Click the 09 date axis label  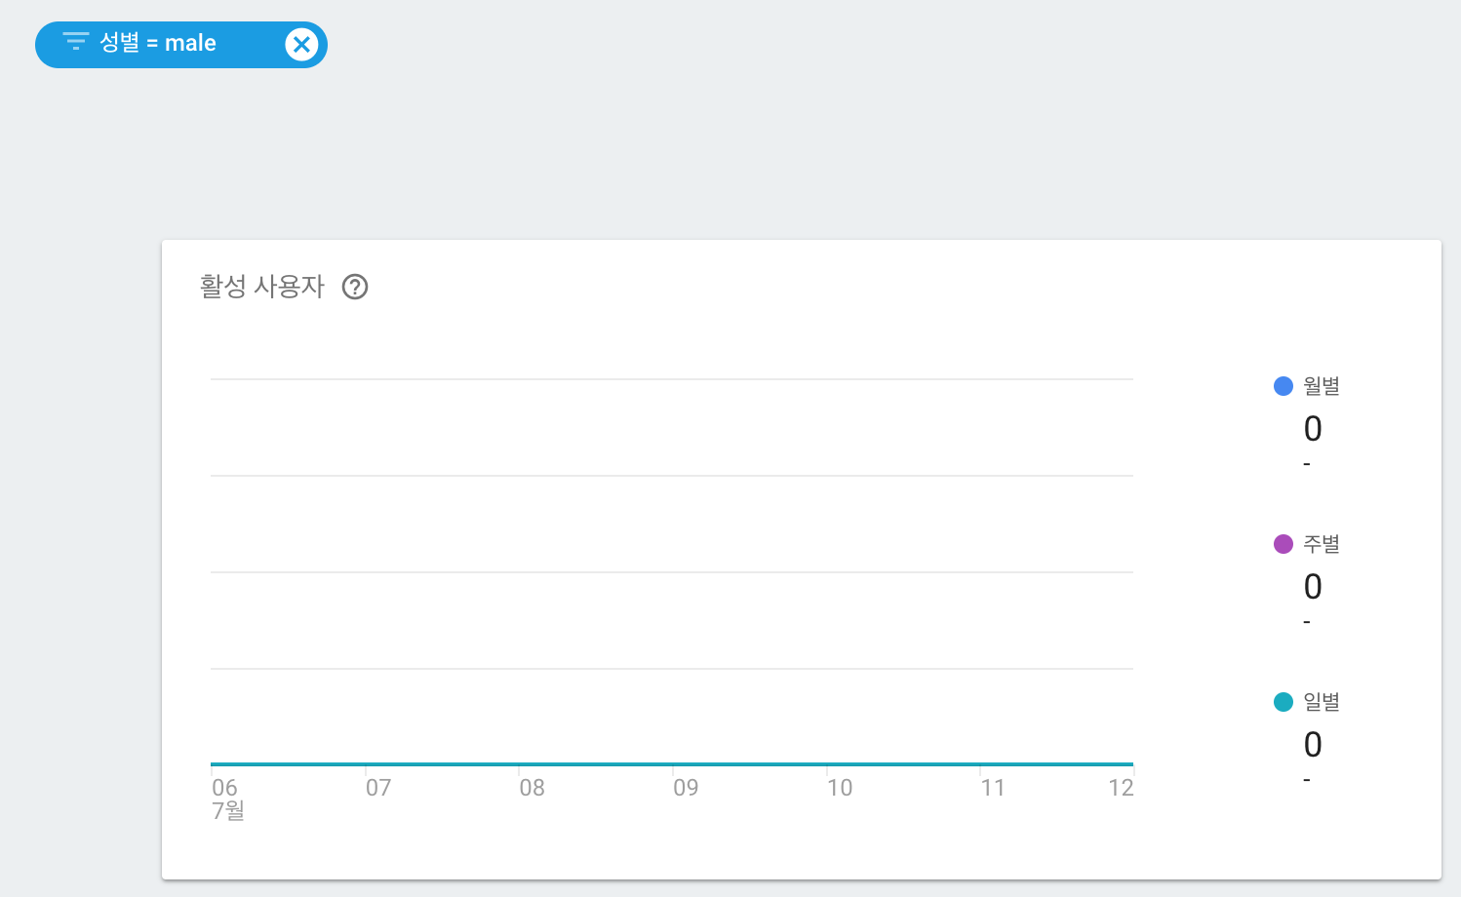(x=686, y=788)
